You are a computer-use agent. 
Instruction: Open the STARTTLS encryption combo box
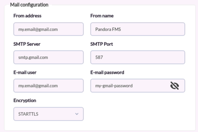[x=49, y=114]
